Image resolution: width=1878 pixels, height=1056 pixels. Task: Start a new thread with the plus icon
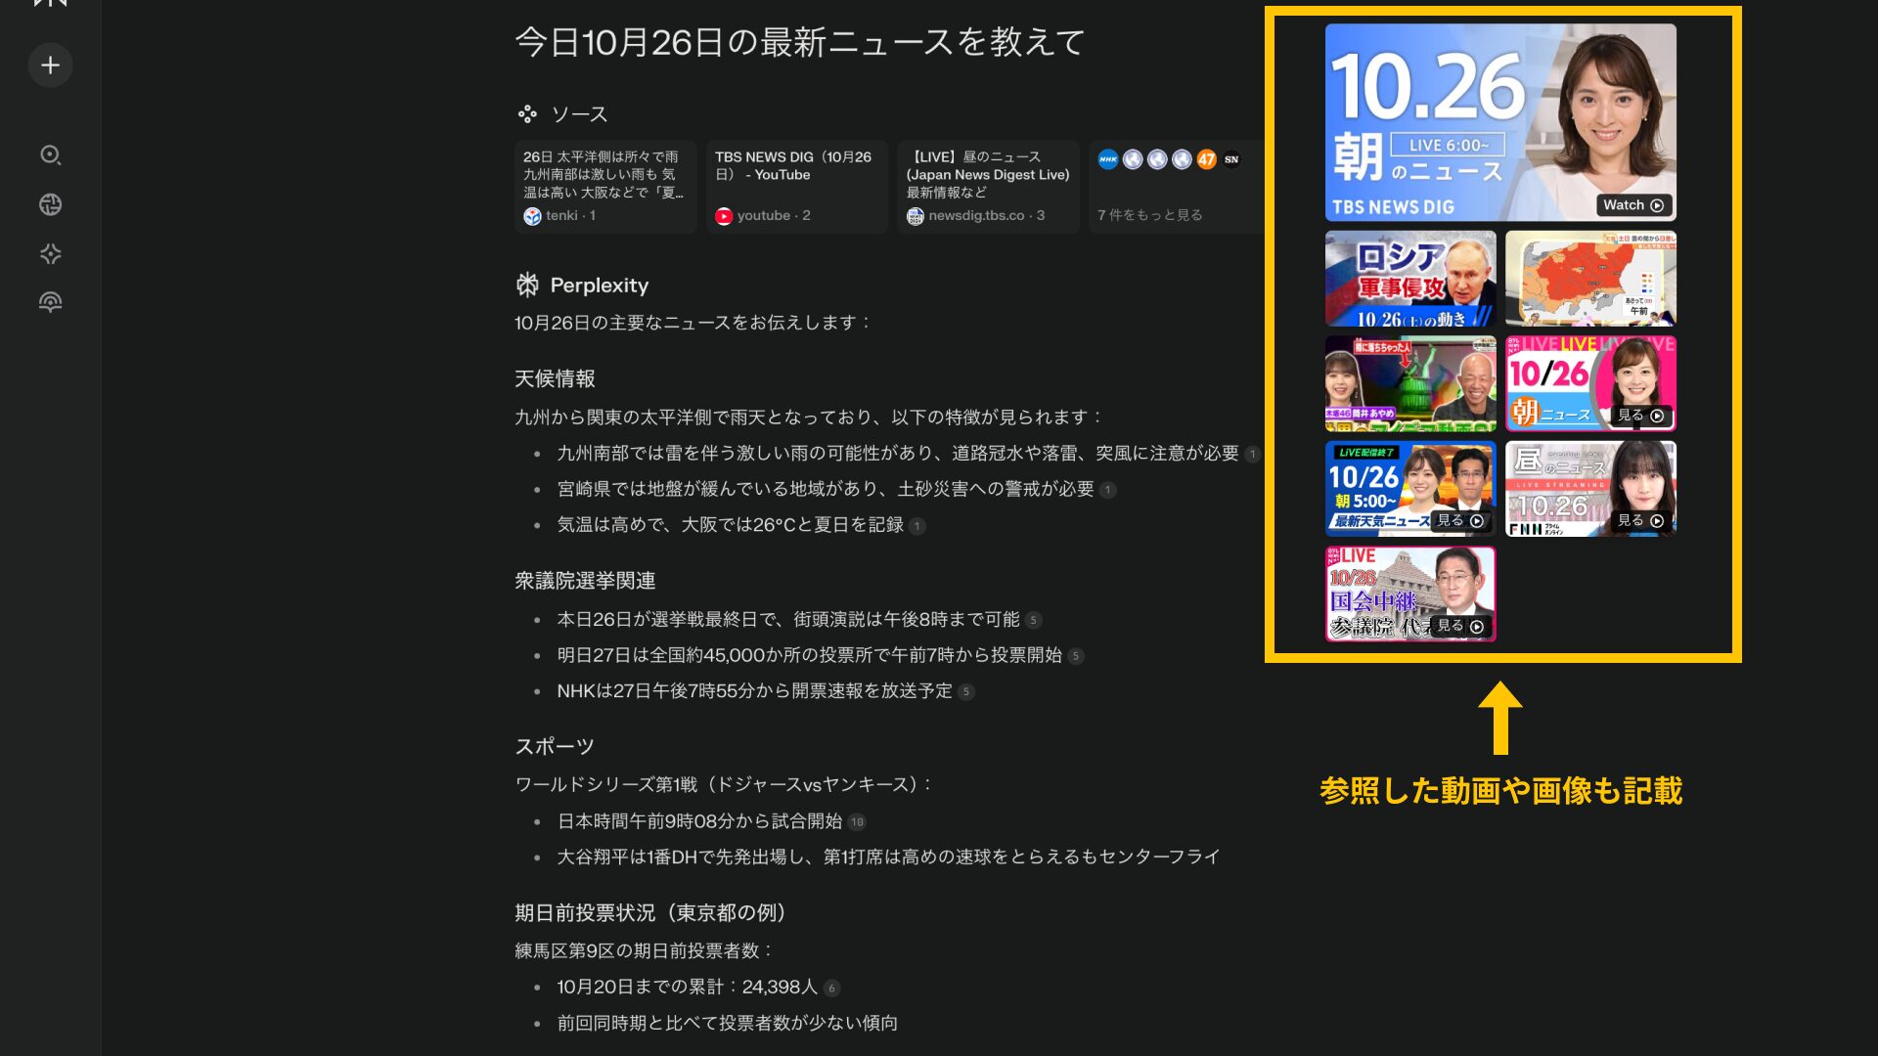[x=50, y=65]
